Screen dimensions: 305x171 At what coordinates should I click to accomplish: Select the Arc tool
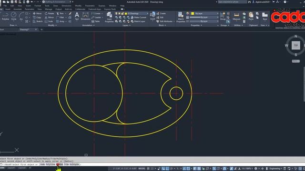tap(21, 16)
